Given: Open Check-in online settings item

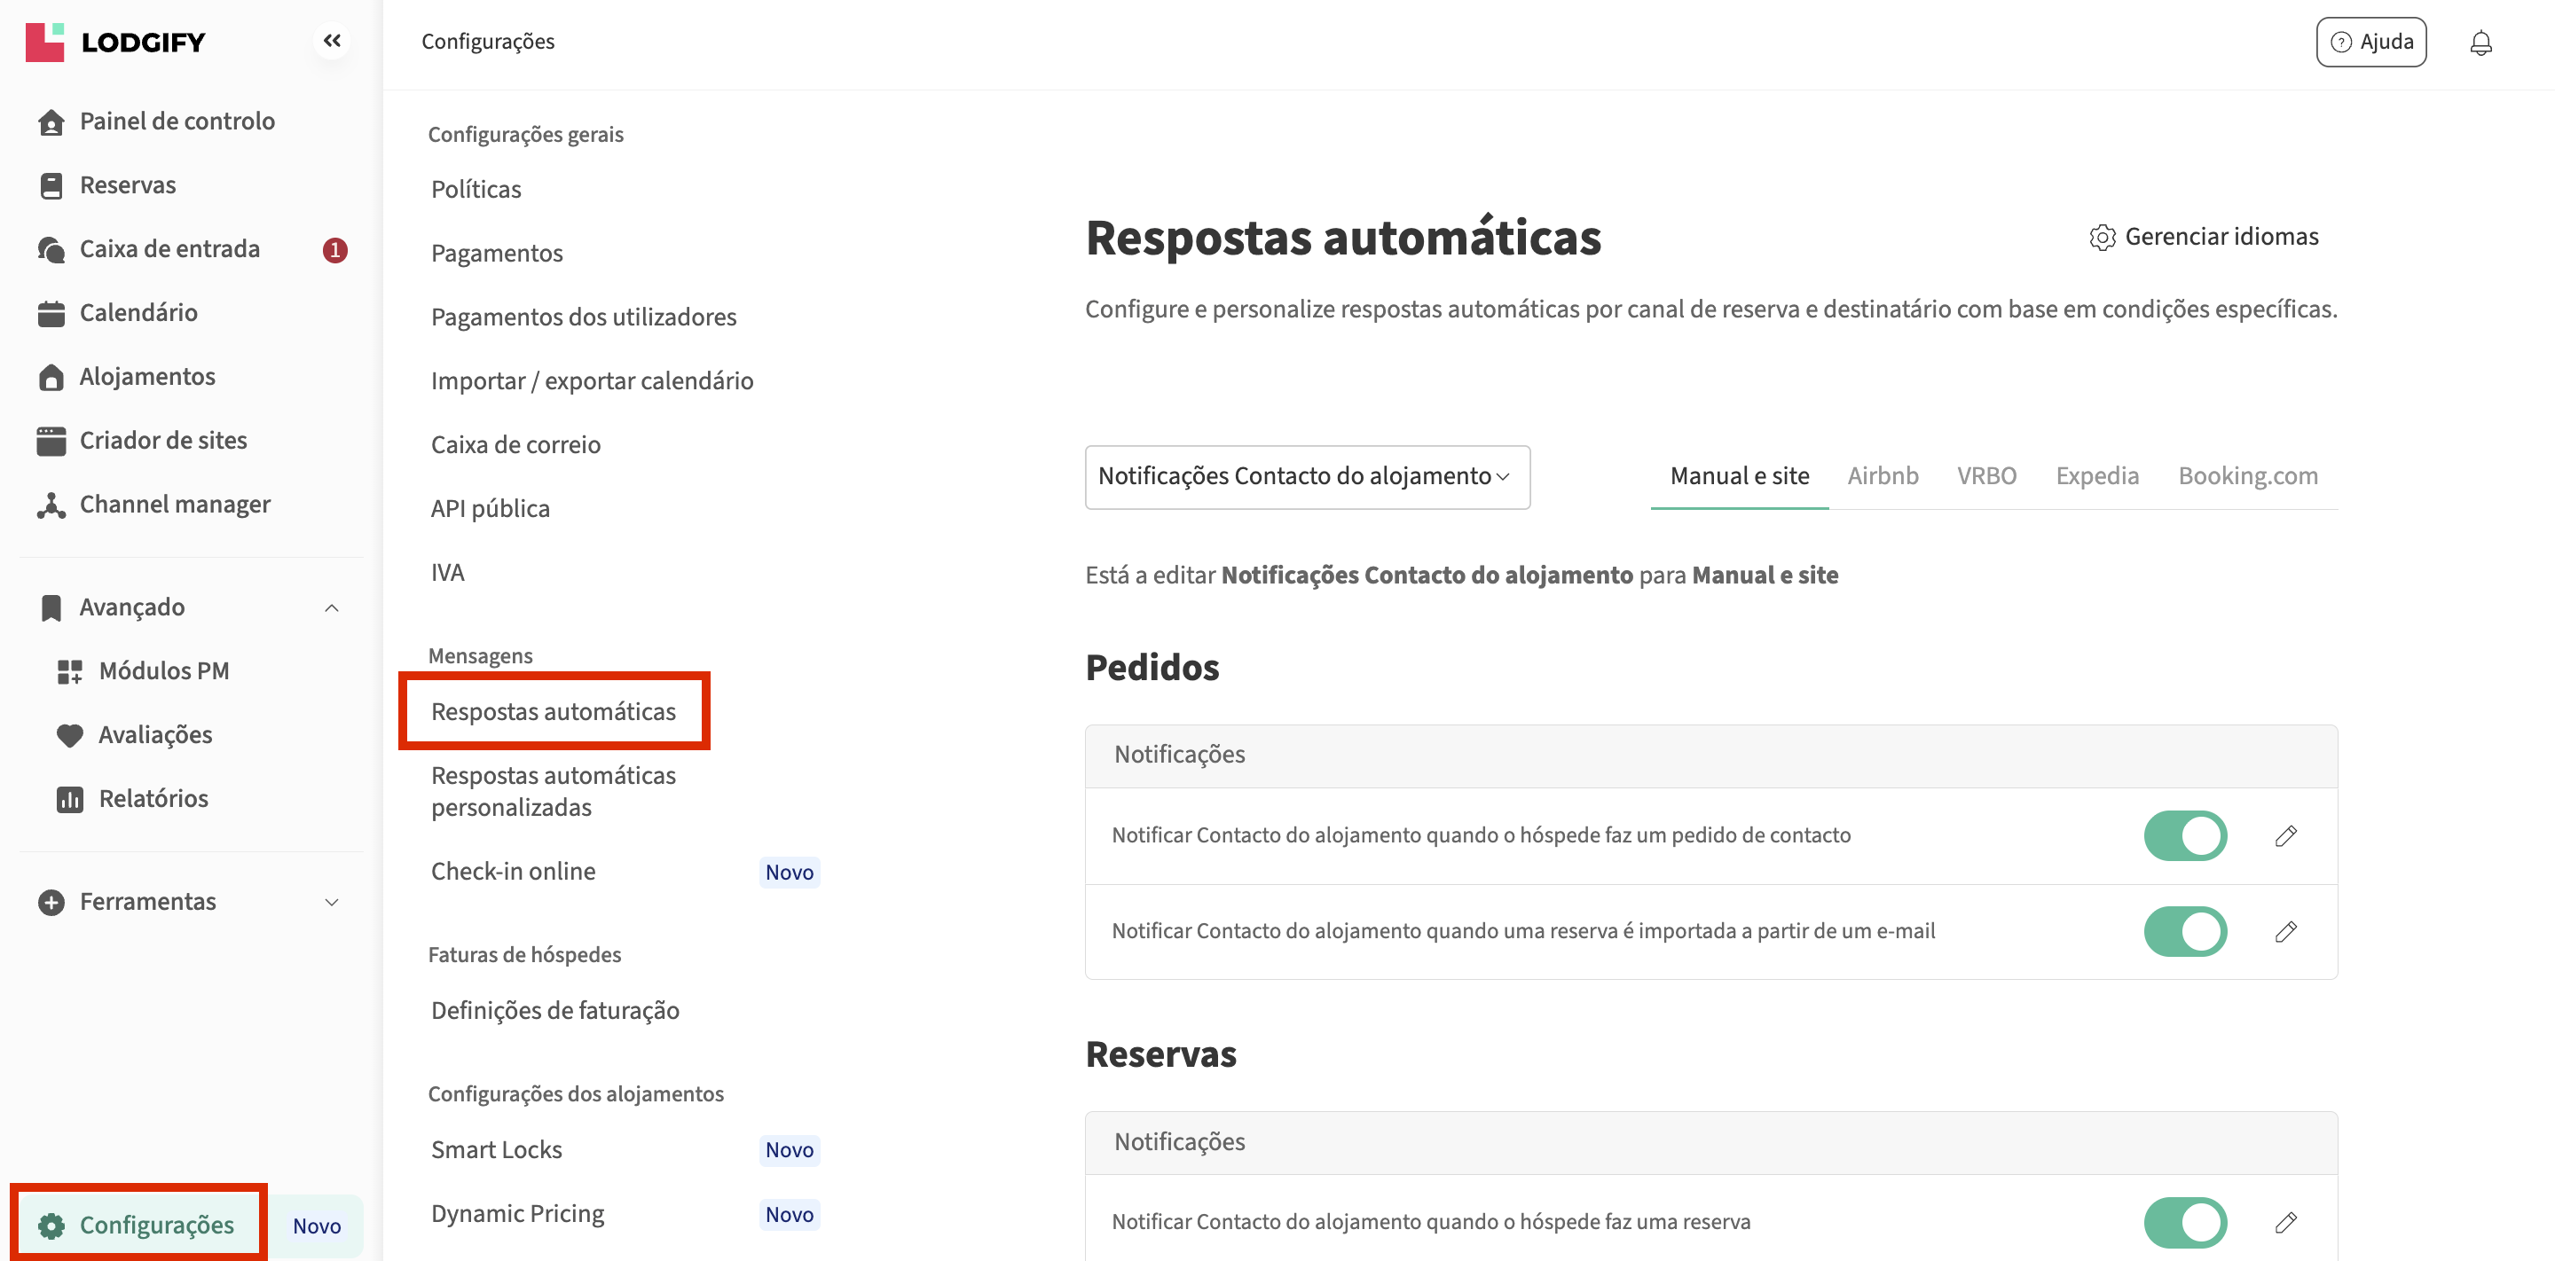Looking at the screenshot, I should point(513,871).
